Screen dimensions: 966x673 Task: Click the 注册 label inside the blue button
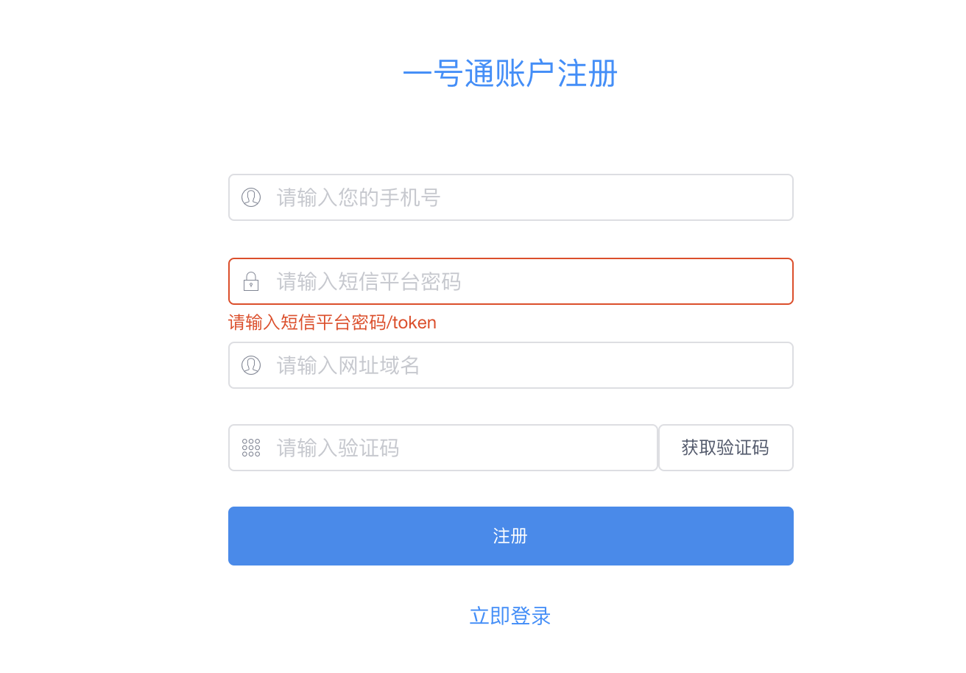click(510, 536)
